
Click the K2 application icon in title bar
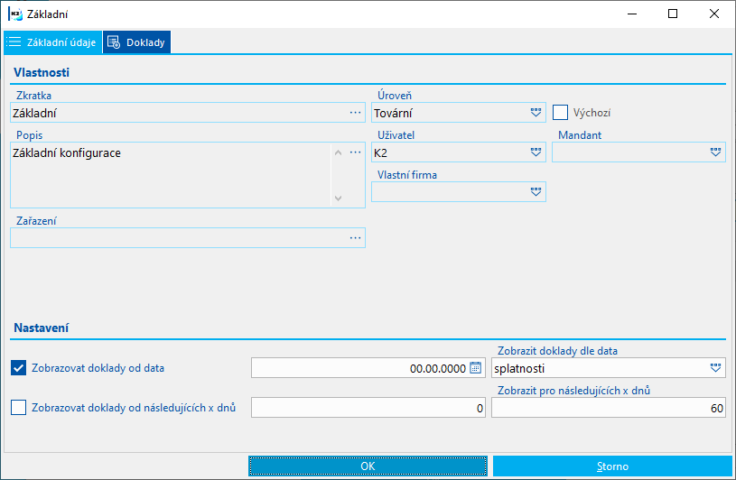(15, 14)
